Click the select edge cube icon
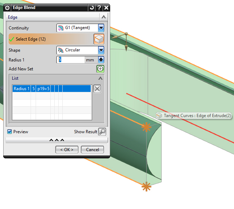This screenshot has width=234, height=209. (99, 39)
